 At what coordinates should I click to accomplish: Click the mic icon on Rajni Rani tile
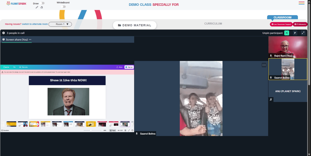271,56
